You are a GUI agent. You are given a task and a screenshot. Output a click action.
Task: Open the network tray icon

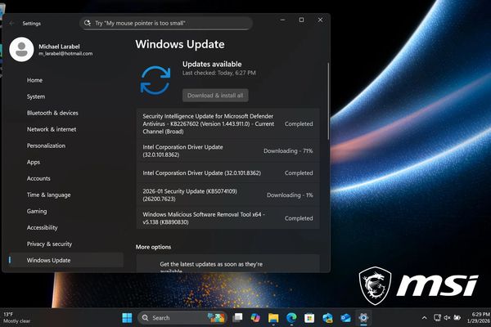(x=437, y=318)
